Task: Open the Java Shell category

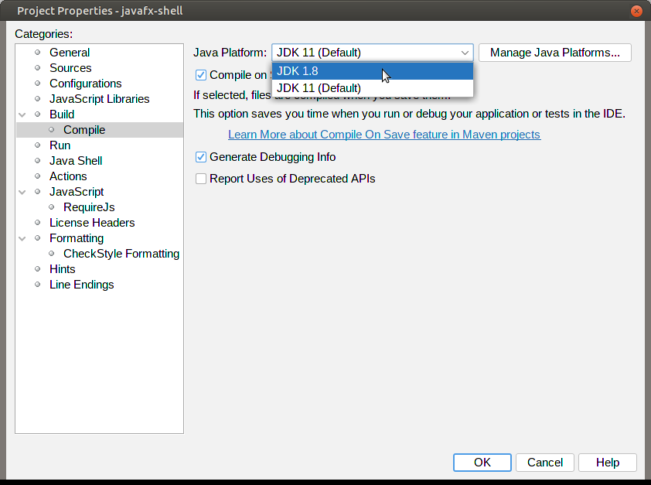Action: (x=76, y=161)
